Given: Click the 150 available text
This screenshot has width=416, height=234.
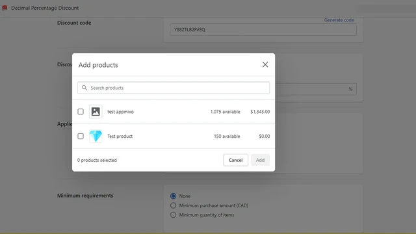Looking at the screenshot, I should pos(227,136).
